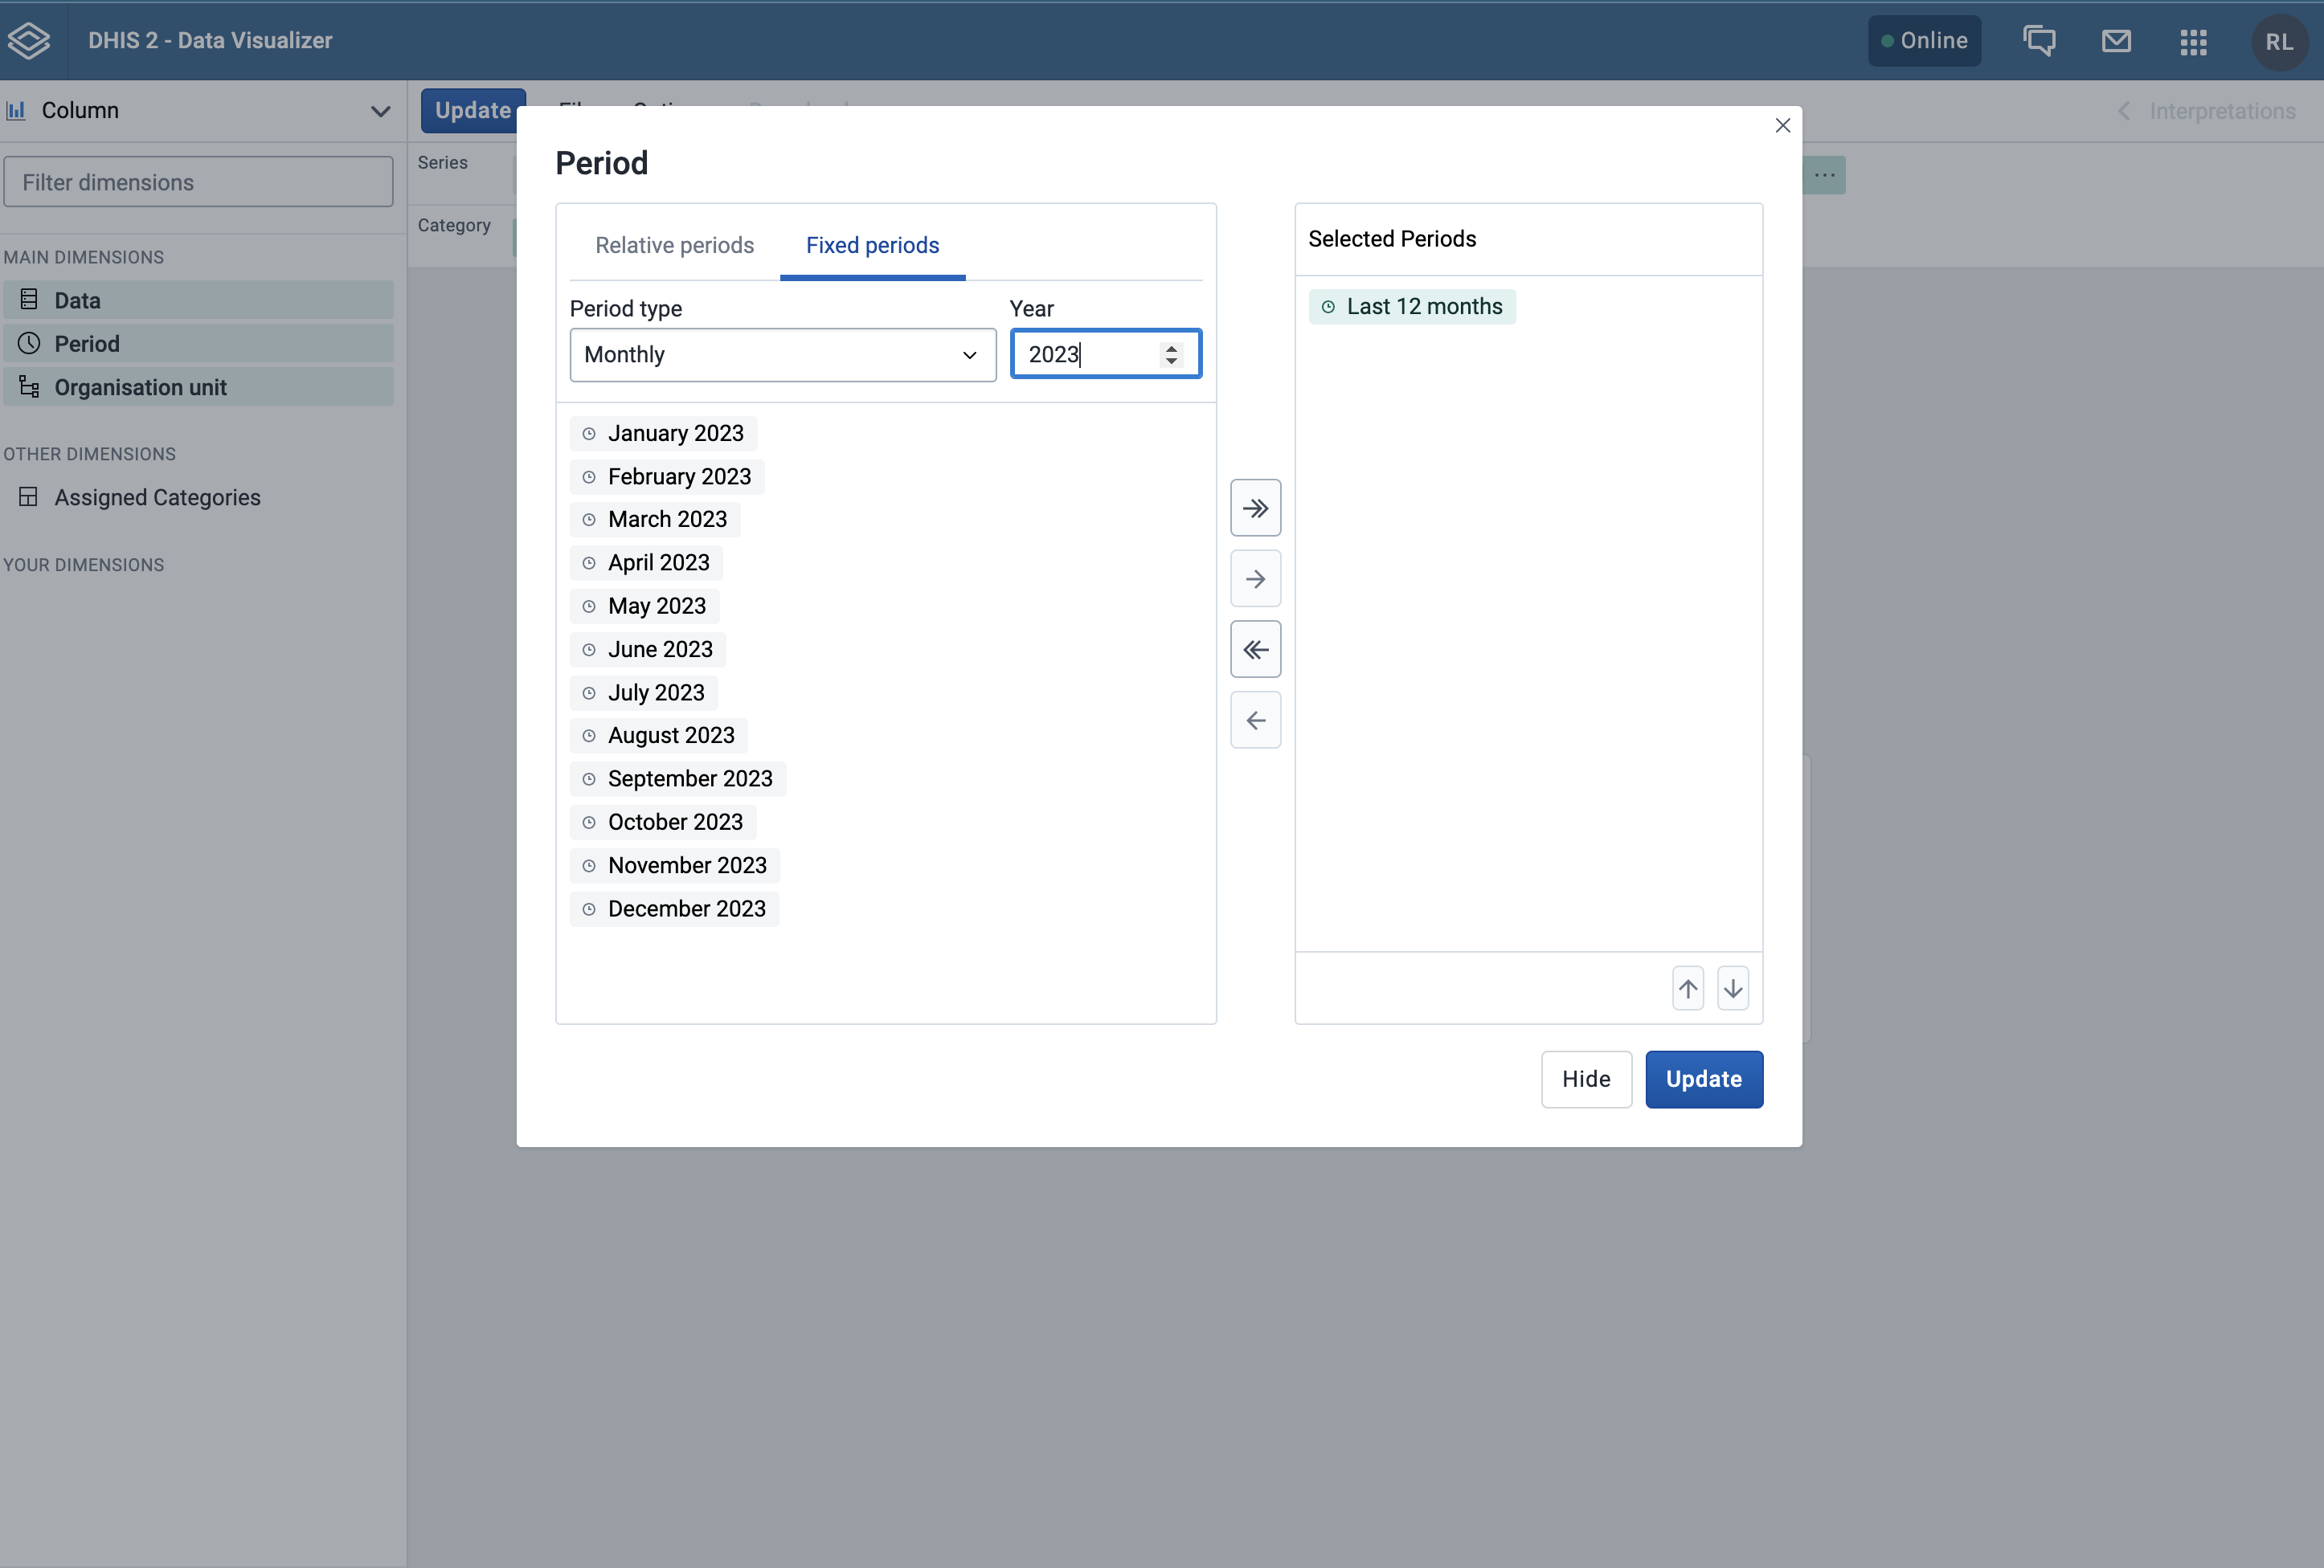
Task: Click the transfer all periods right arrow
Action: (x=1255, y=508)
